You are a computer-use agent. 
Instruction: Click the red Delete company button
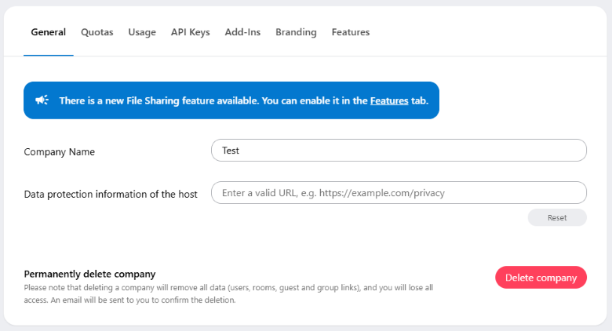(x=541, y=278)
